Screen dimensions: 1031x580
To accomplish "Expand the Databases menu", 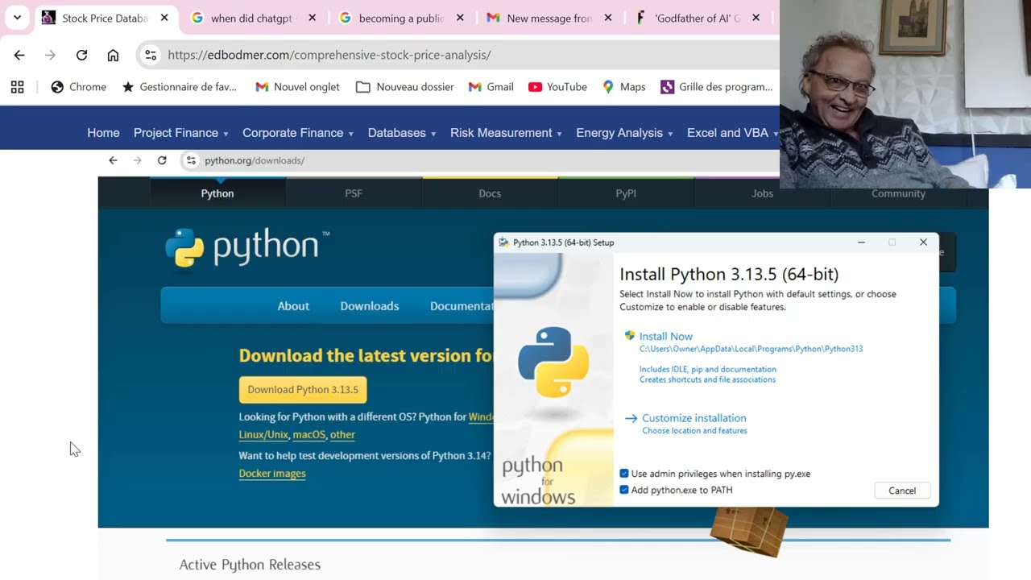I will tap(402, 133).
